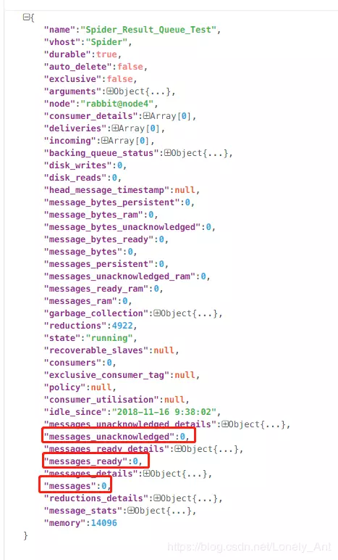The height and width of the screenshot is (560, 338).
Task: Expand the message_stats Object node
Action: click(x=131, y=511)
